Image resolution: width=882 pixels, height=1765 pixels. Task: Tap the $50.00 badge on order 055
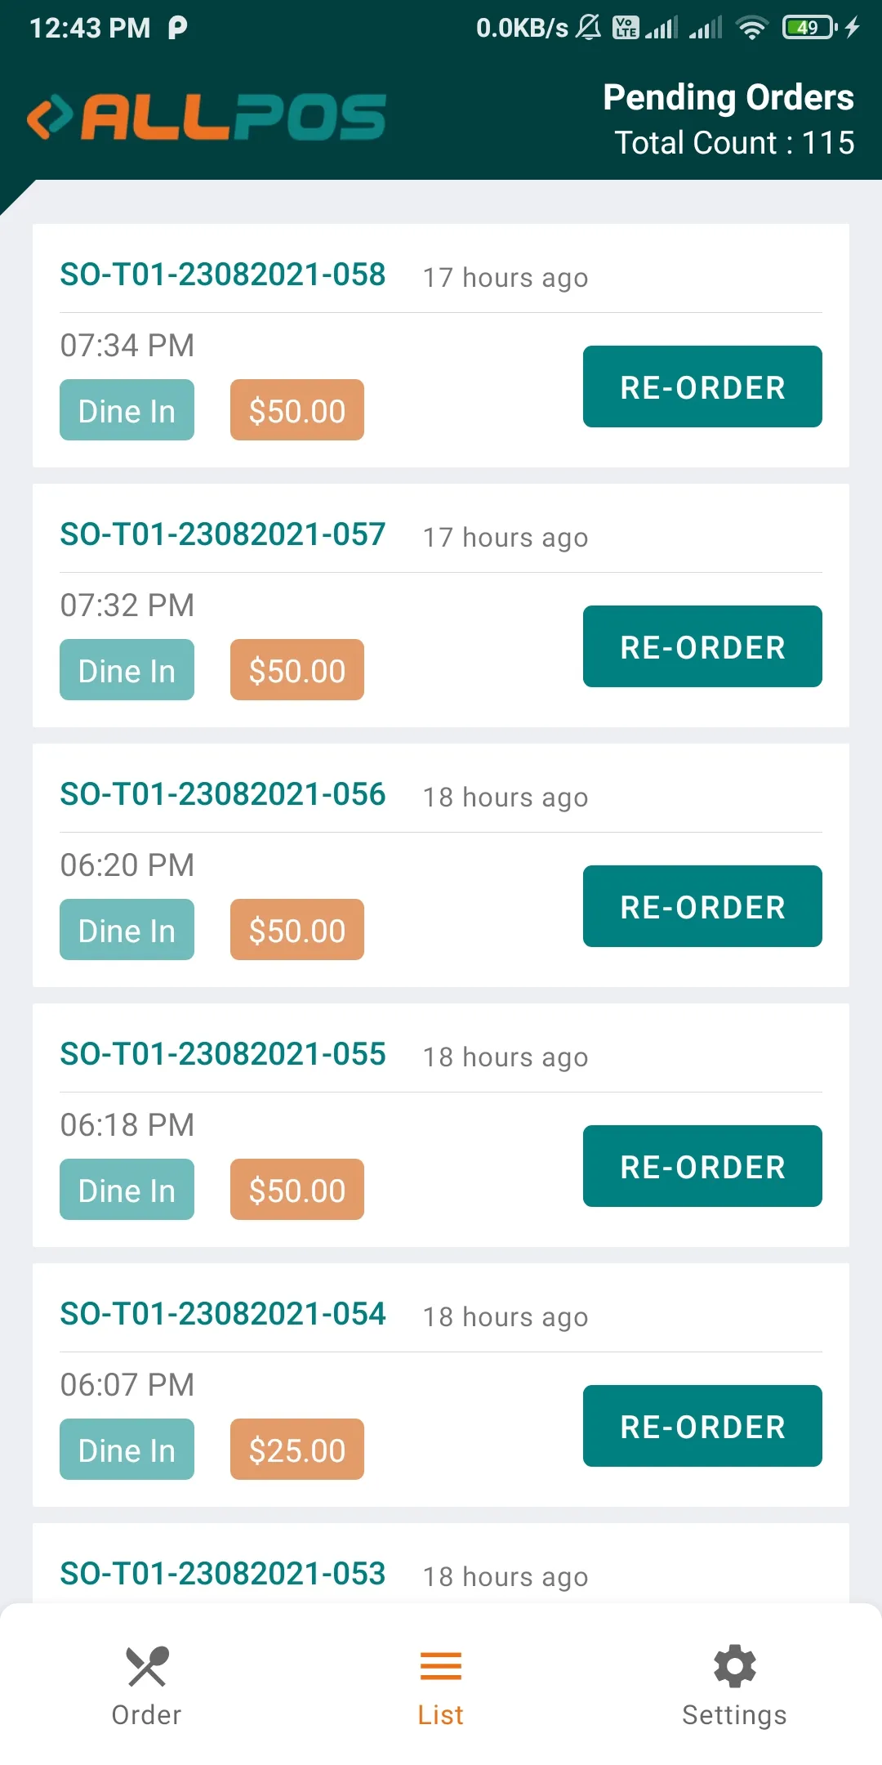tap(297, 1190)
